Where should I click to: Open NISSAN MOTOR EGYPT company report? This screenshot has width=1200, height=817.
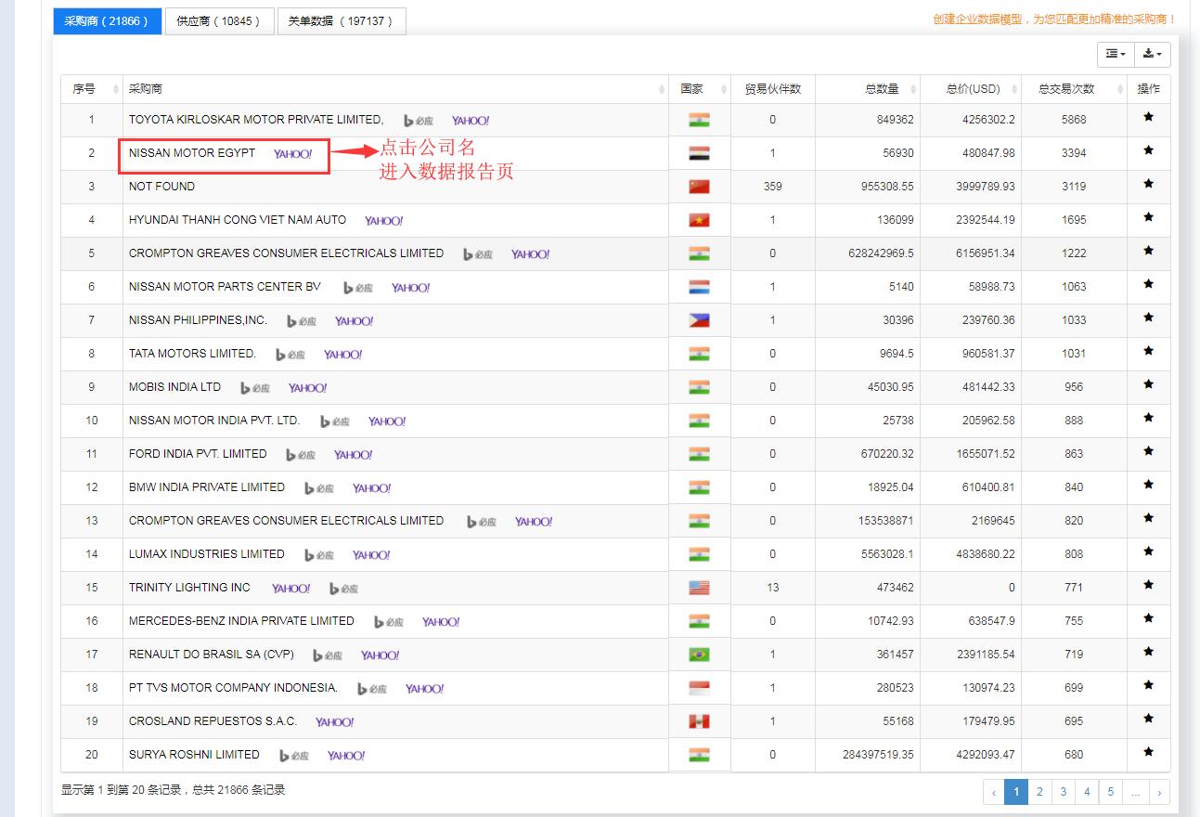pos(192,153)
